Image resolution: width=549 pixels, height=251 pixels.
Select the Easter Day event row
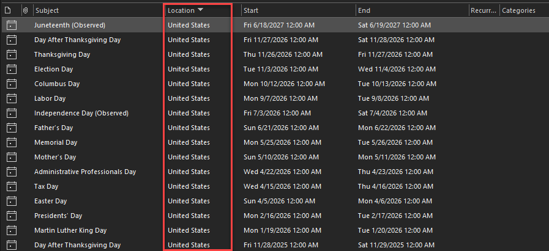[x=51, y=201]
